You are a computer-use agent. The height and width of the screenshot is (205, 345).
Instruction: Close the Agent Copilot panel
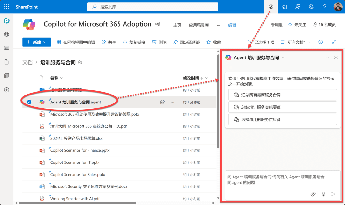336,57
